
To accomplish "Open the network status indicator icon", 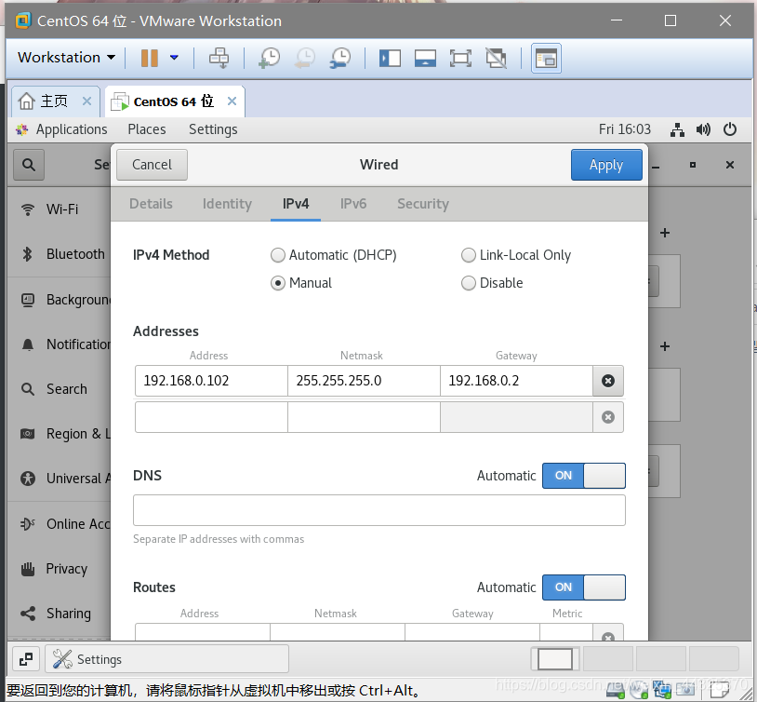I will point(677,129).
